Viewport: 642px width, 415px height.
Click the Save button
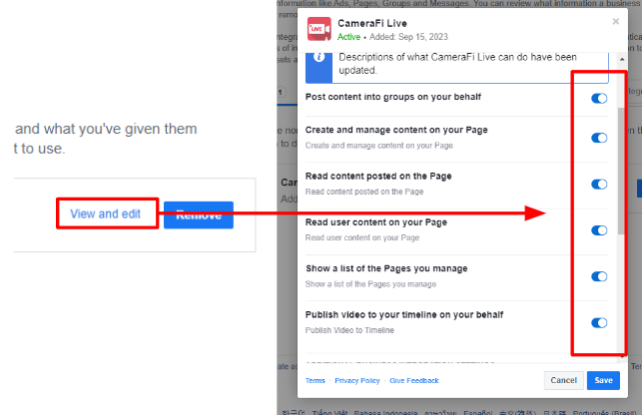(603, 381)
